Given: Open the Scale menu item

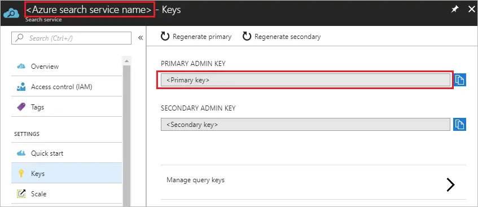Looking at the screenshot, I should (x=67, y=193).
